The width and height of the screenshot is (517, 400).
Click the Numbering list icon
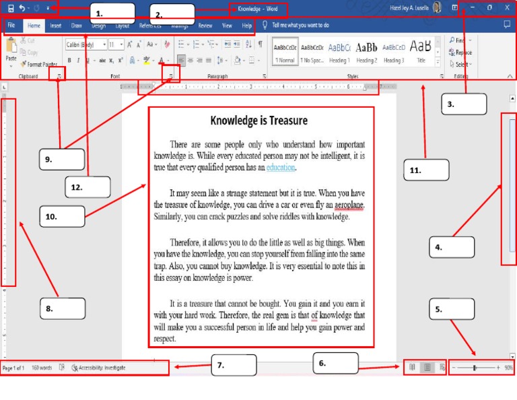196,44
